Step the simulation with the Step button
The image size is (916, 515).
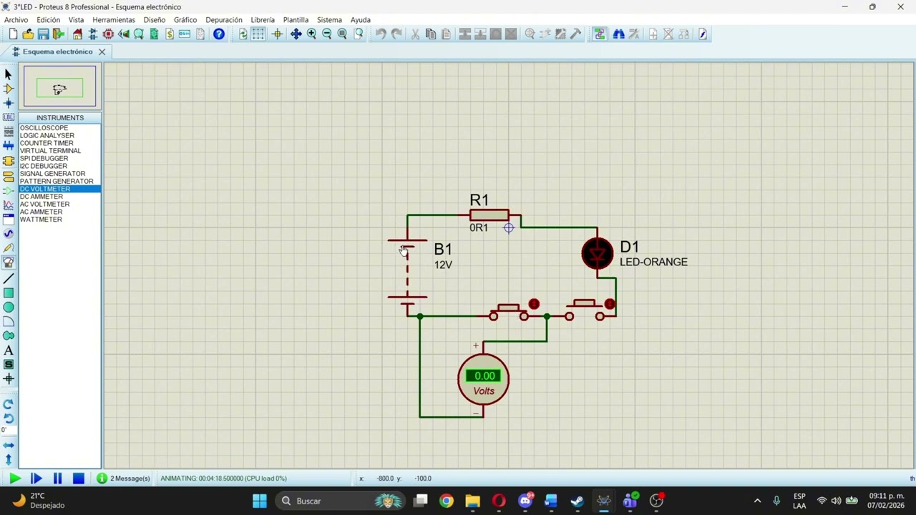point(36,479)
